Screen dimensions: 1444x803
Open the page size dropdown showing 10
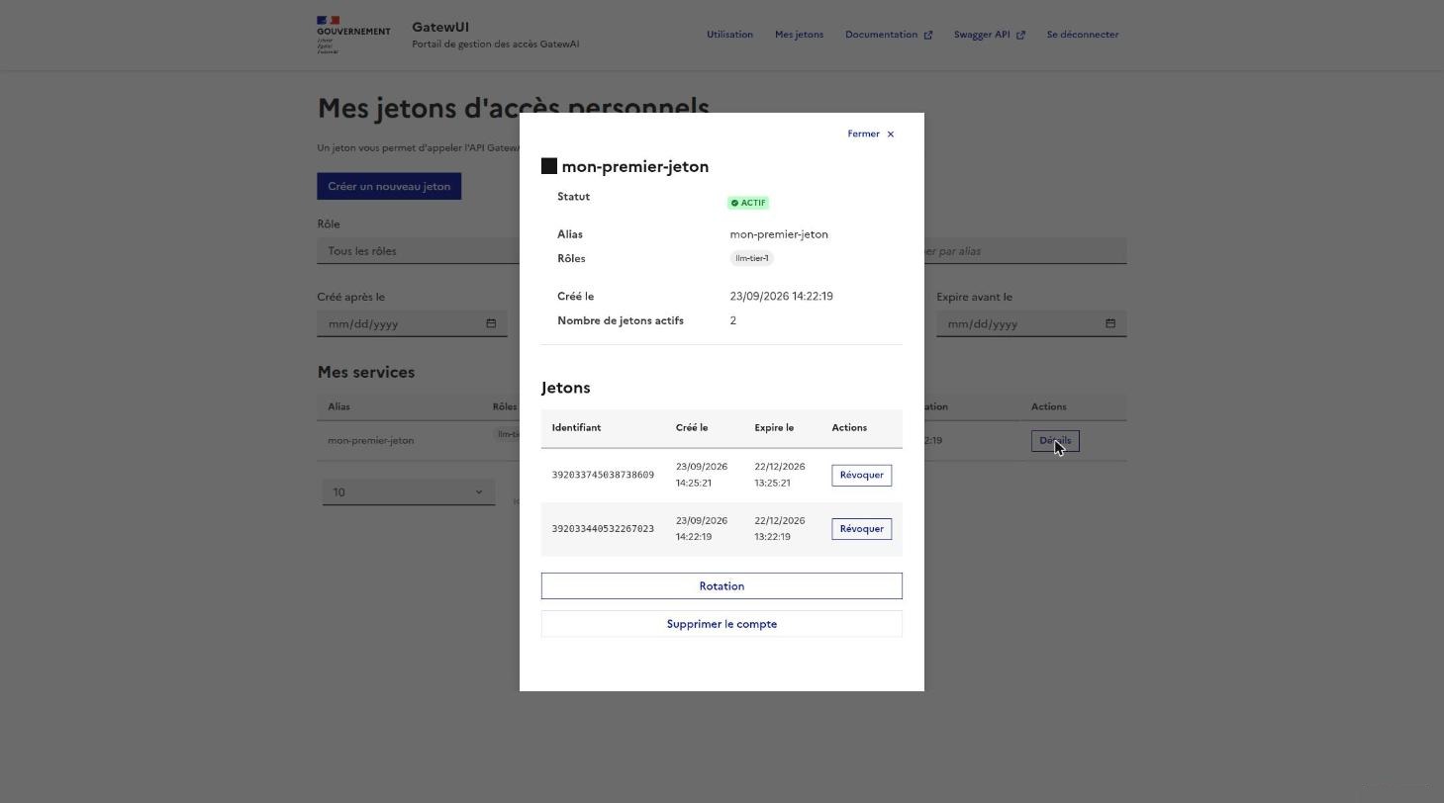click(x=408, y=492)
